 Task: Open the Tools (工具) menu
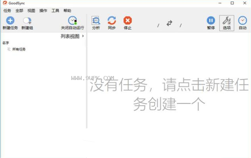[x=55, y=11]
